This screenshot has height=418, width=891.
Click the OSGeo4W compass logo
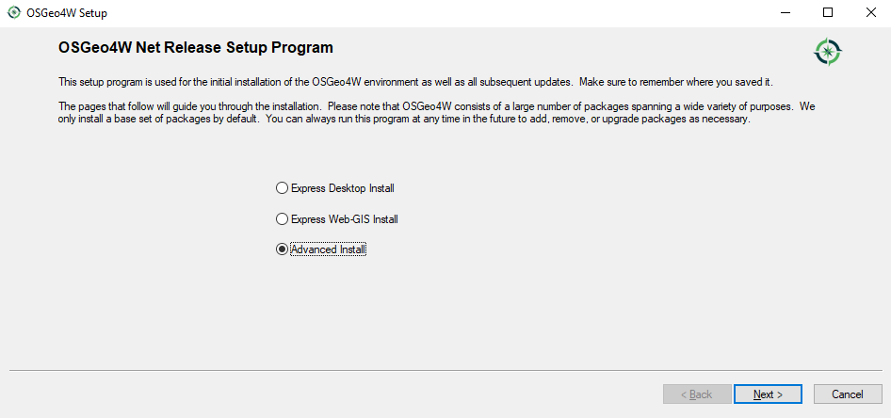pyautogui.click(x=828, y=53)
